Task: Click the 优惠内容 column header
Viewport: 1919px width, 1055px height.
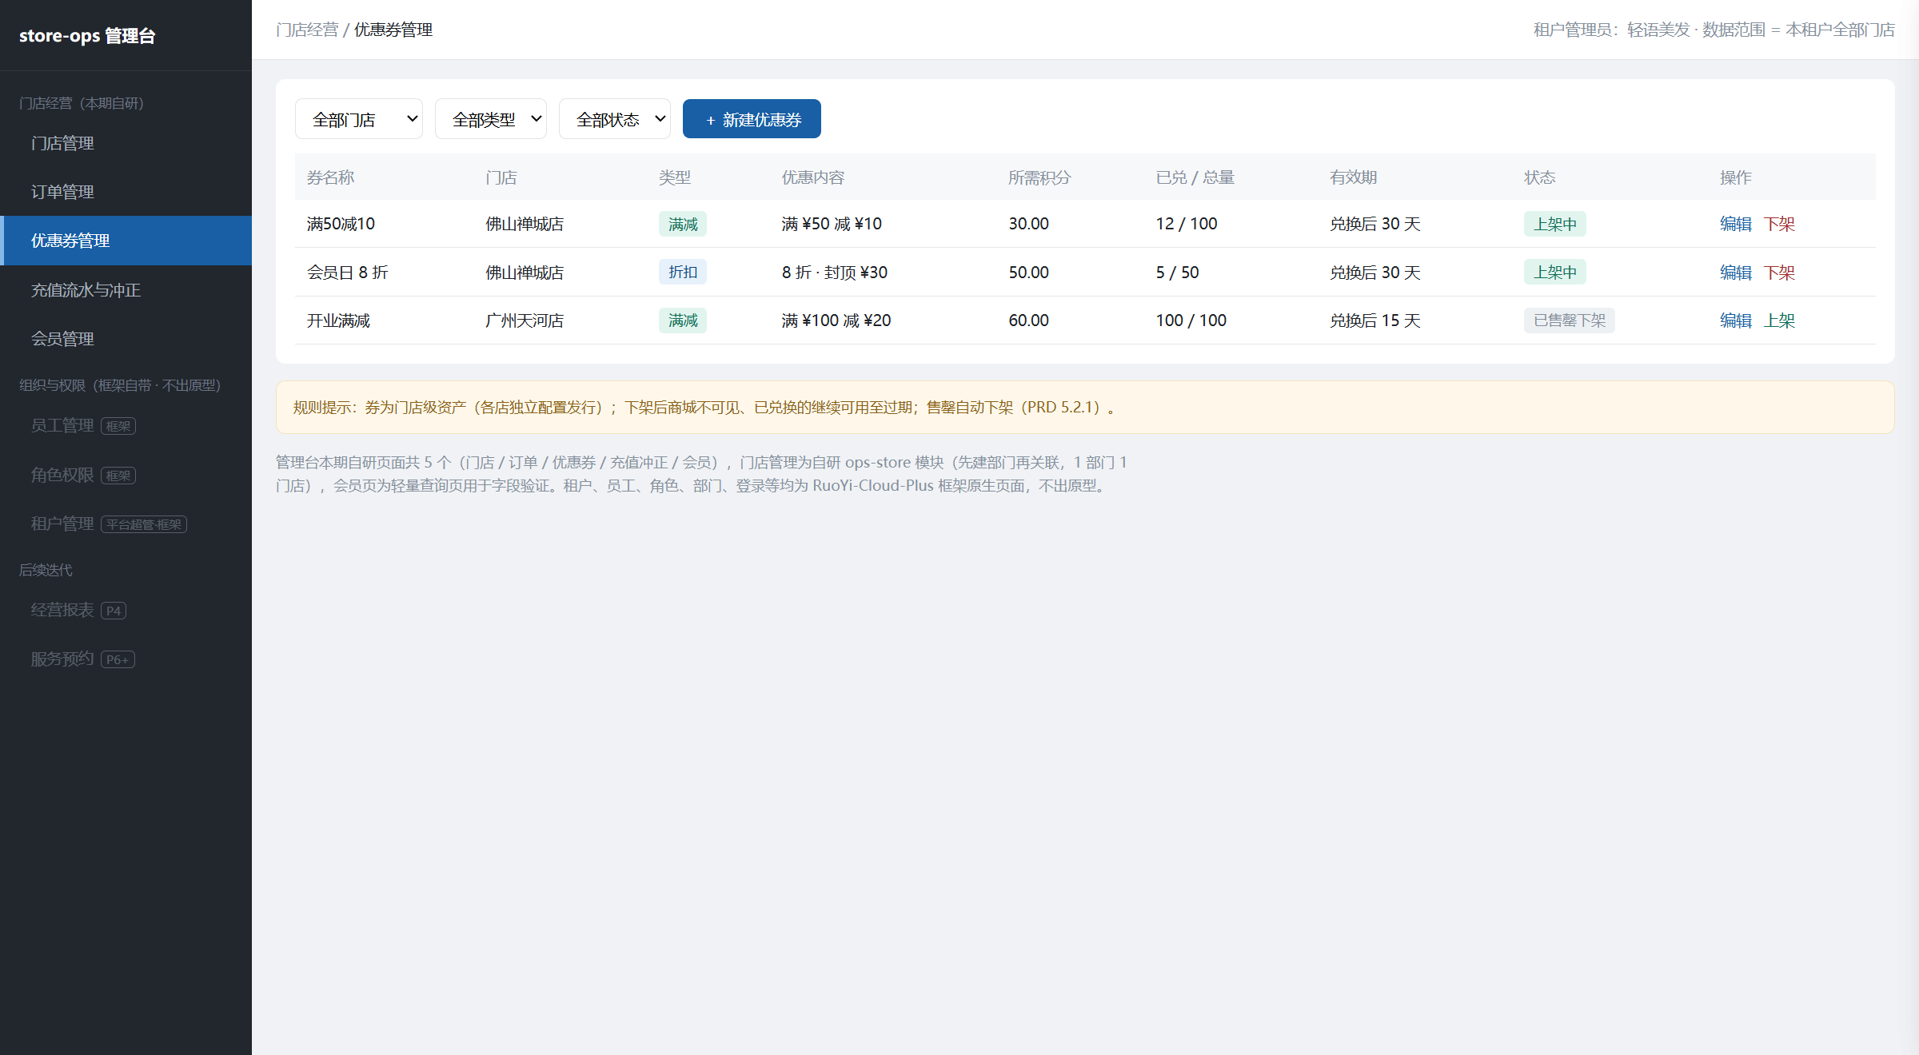Action: (x=813, y=177)
